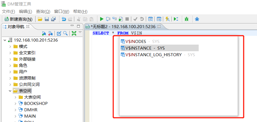The image size is (257, 122).
Task: Open file with the folder toolbar icon
Action: tap(40, 19)
